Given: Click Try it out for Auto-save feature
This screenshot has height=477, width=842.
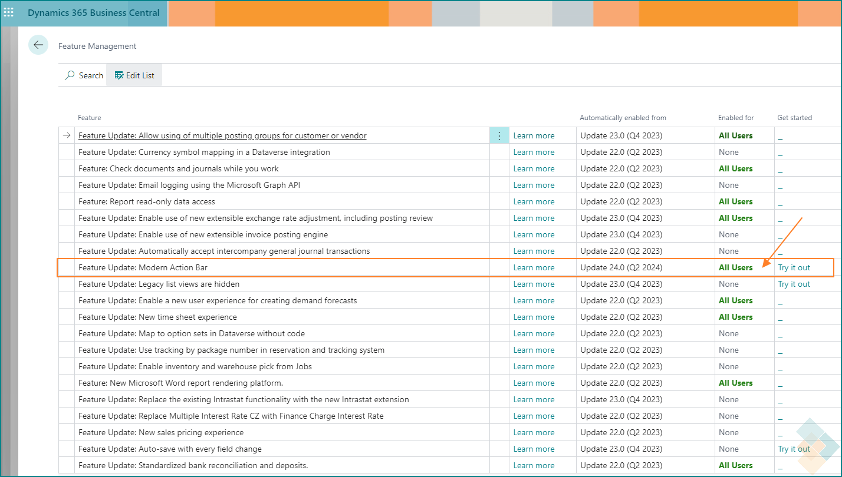Looking at the screenshot, I should [794, 449].
